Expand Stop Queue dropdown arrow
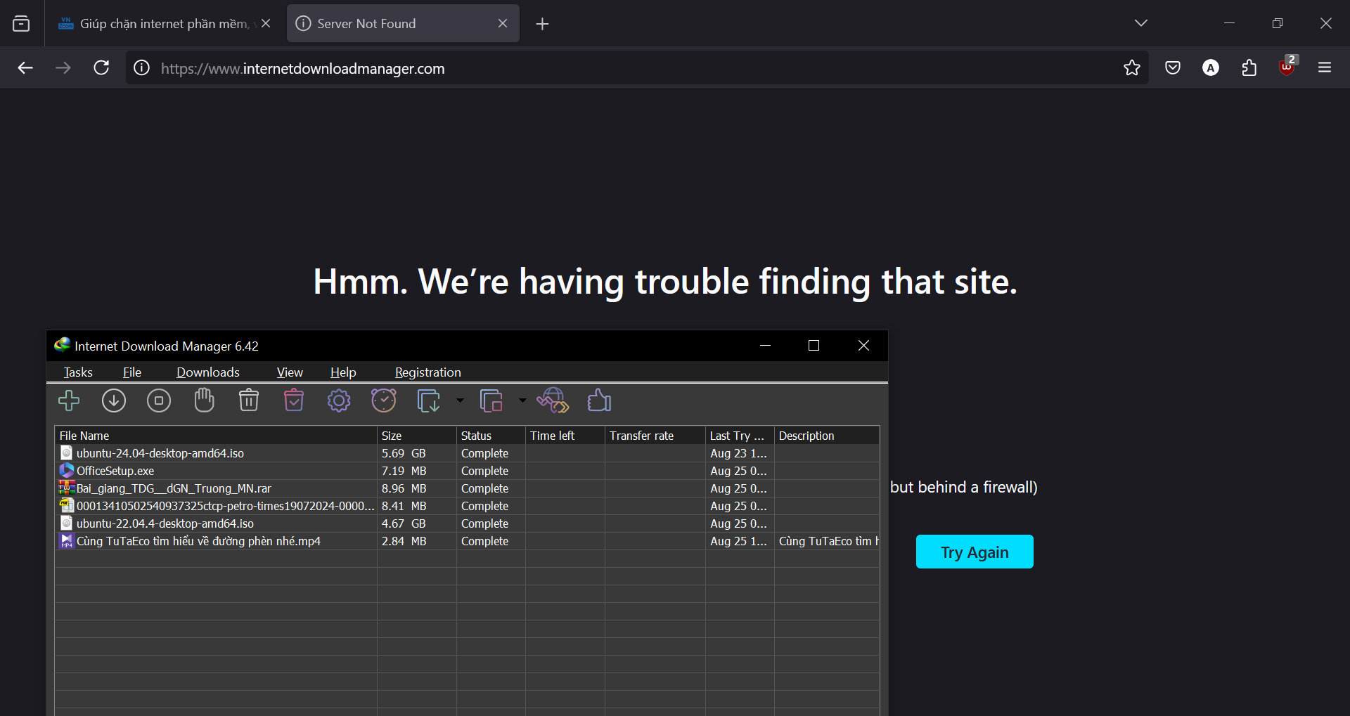1350x716 pixels. 522,401
